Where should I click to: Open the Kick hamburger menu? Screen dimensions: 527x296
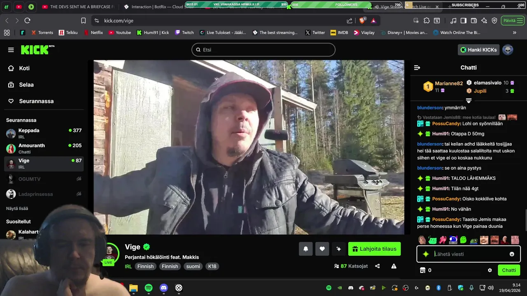11,50
